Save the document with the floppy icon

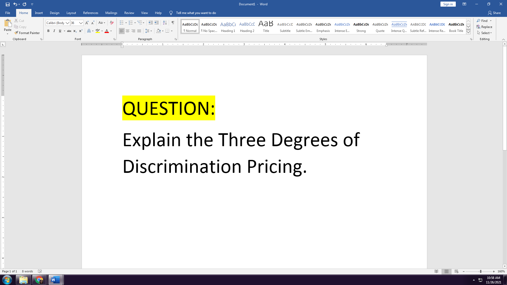coord(7,4)
